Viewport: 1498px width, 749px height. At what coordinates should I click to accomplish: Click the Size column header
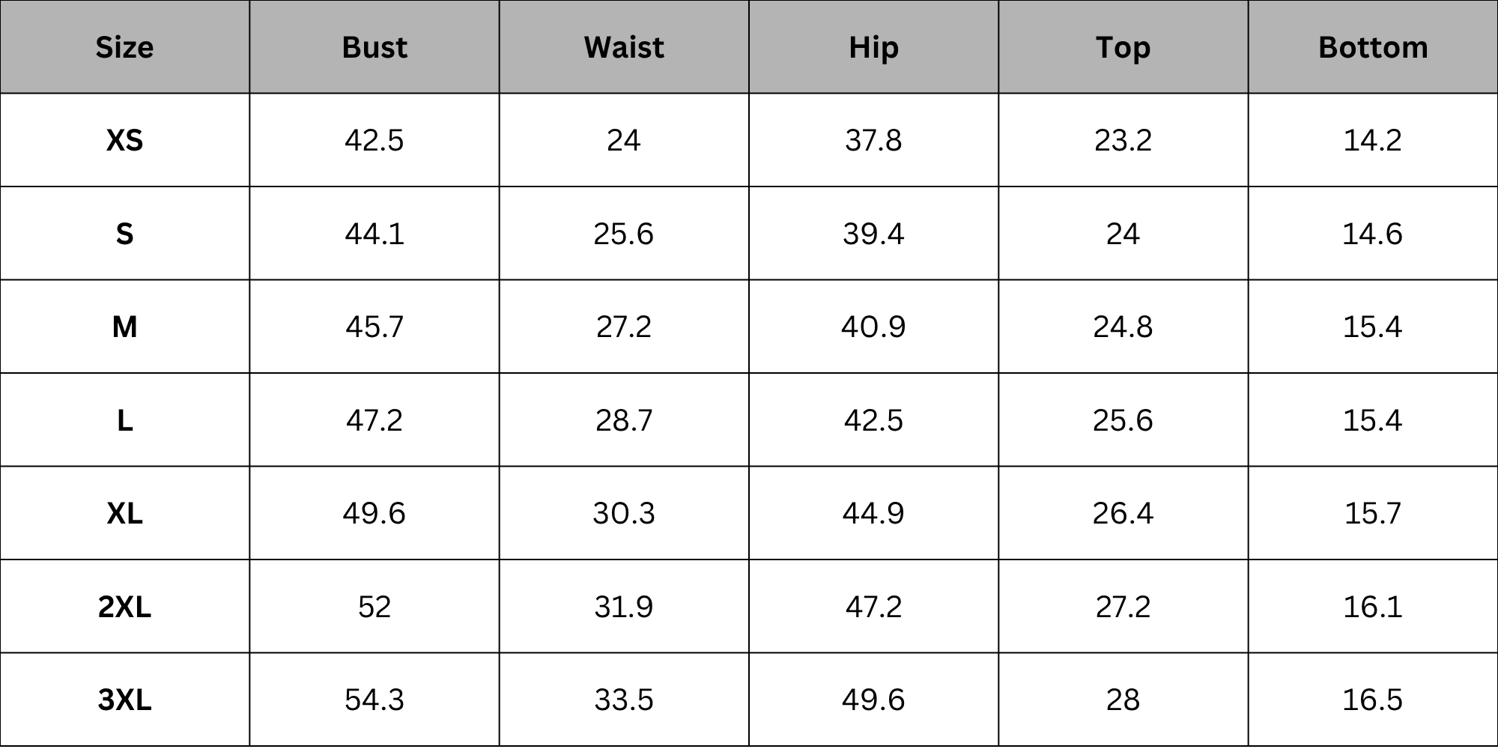point(124,47)
